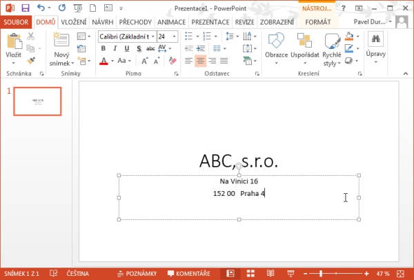Start slideshow from beginning icon
This screenshot has width=414, height=280.
78,8
